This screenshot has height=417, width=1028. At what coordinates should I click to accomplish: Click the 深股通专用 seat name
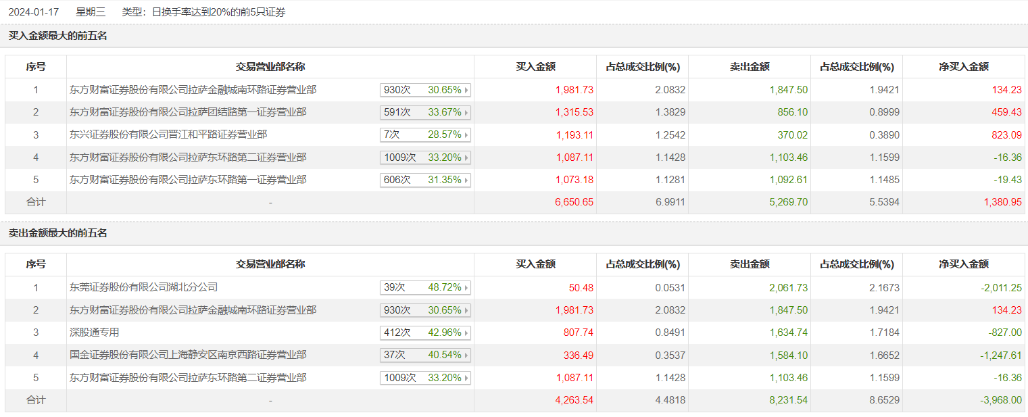point(95,333)
